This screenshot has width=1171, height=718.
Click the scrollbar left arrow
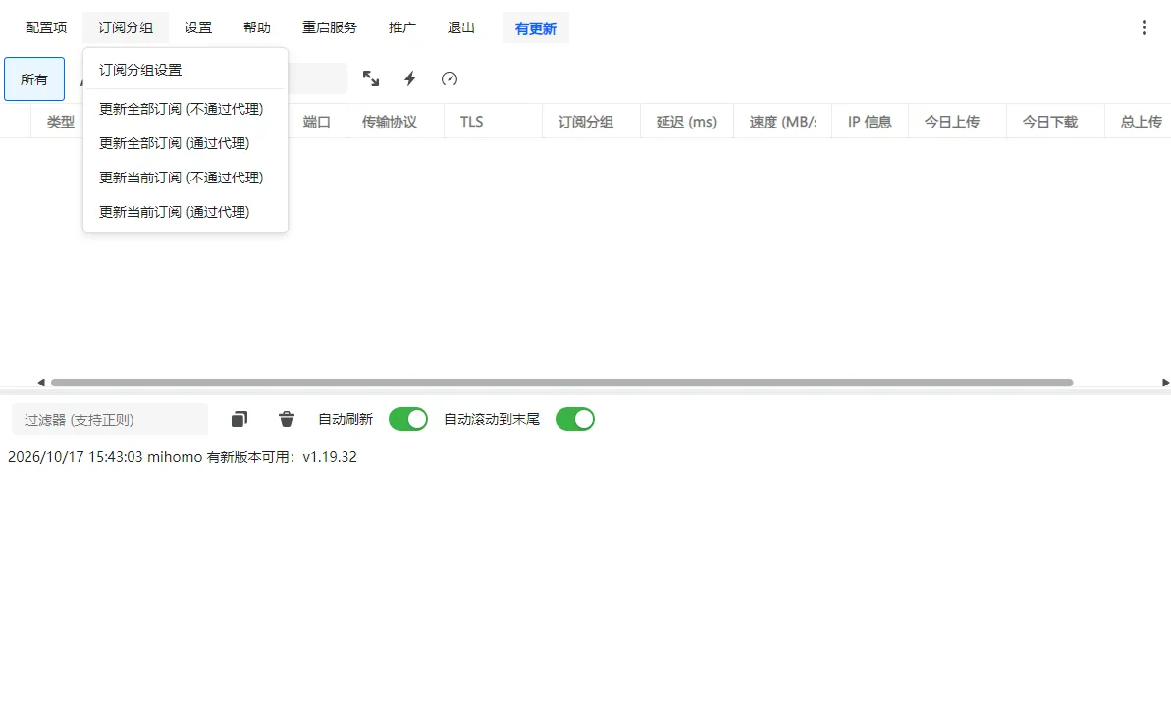click(x=41, y=383)
